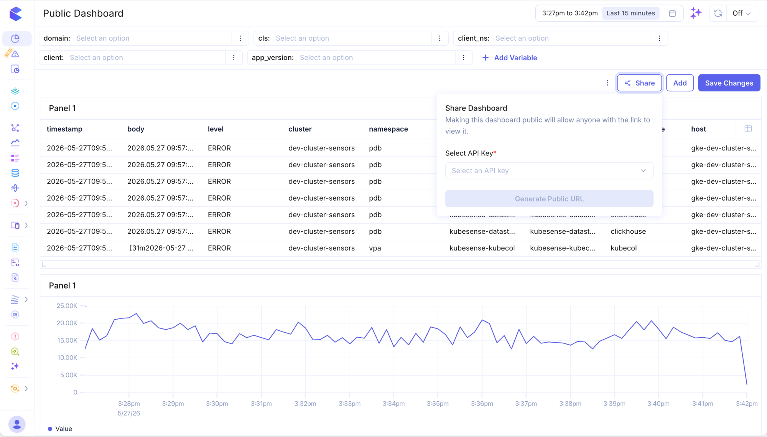Open the service graph nodes sidebar icon
Viewport: 767px width, 437px height.
point(15,128)
